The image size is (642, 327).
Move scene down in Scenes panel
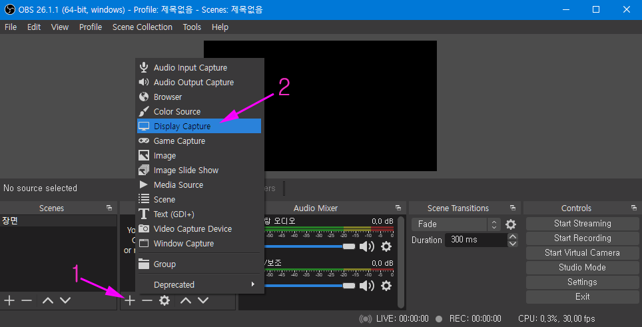click(65, 300)
